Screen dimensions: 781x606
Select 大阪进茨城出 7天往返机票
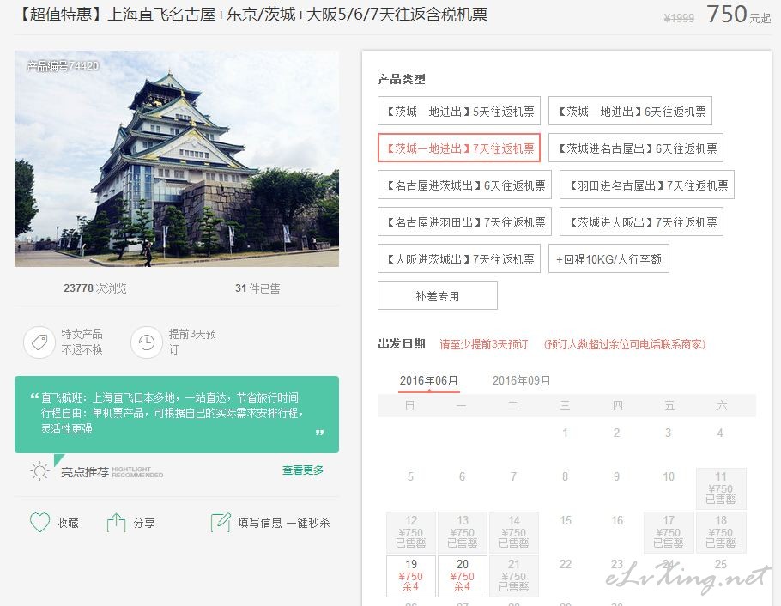tap(459, 258)
